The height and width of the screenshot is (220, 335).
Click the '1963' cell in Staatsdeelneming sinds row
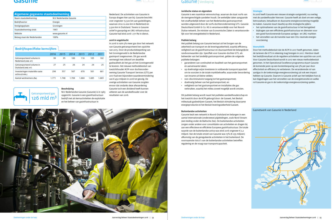pos(55,29)
